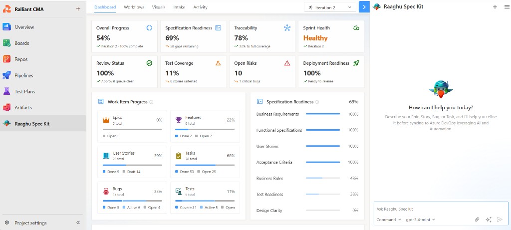Click the '58 gaps remaining' text
The width and height of the screenshot is (511, 230).
click(184, 46)
